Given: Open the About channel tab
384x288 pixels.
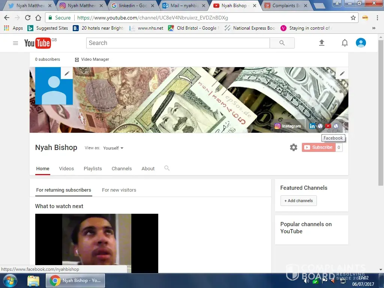Looking at the screenshot, I should point(148,169).
